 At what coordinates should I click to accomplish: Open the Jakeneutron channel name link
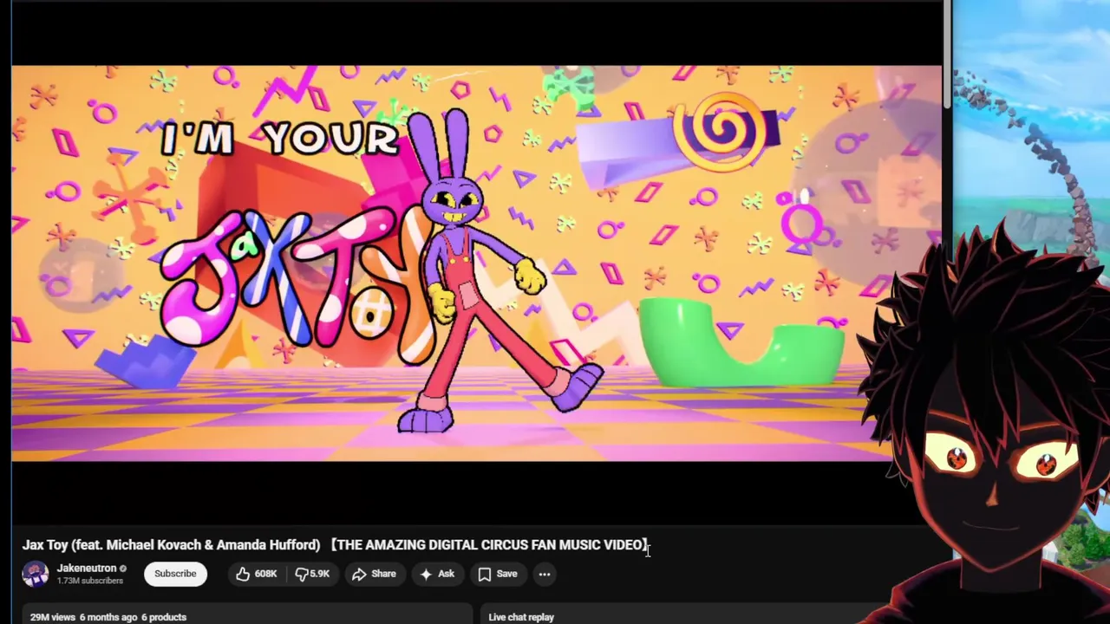pos(87,569)
